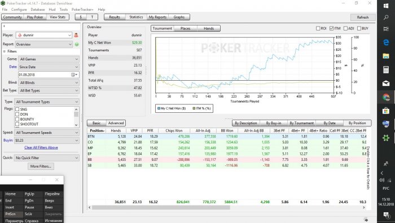
Task: Click the status bar icon at bottom right
Action: pos(366,220)
